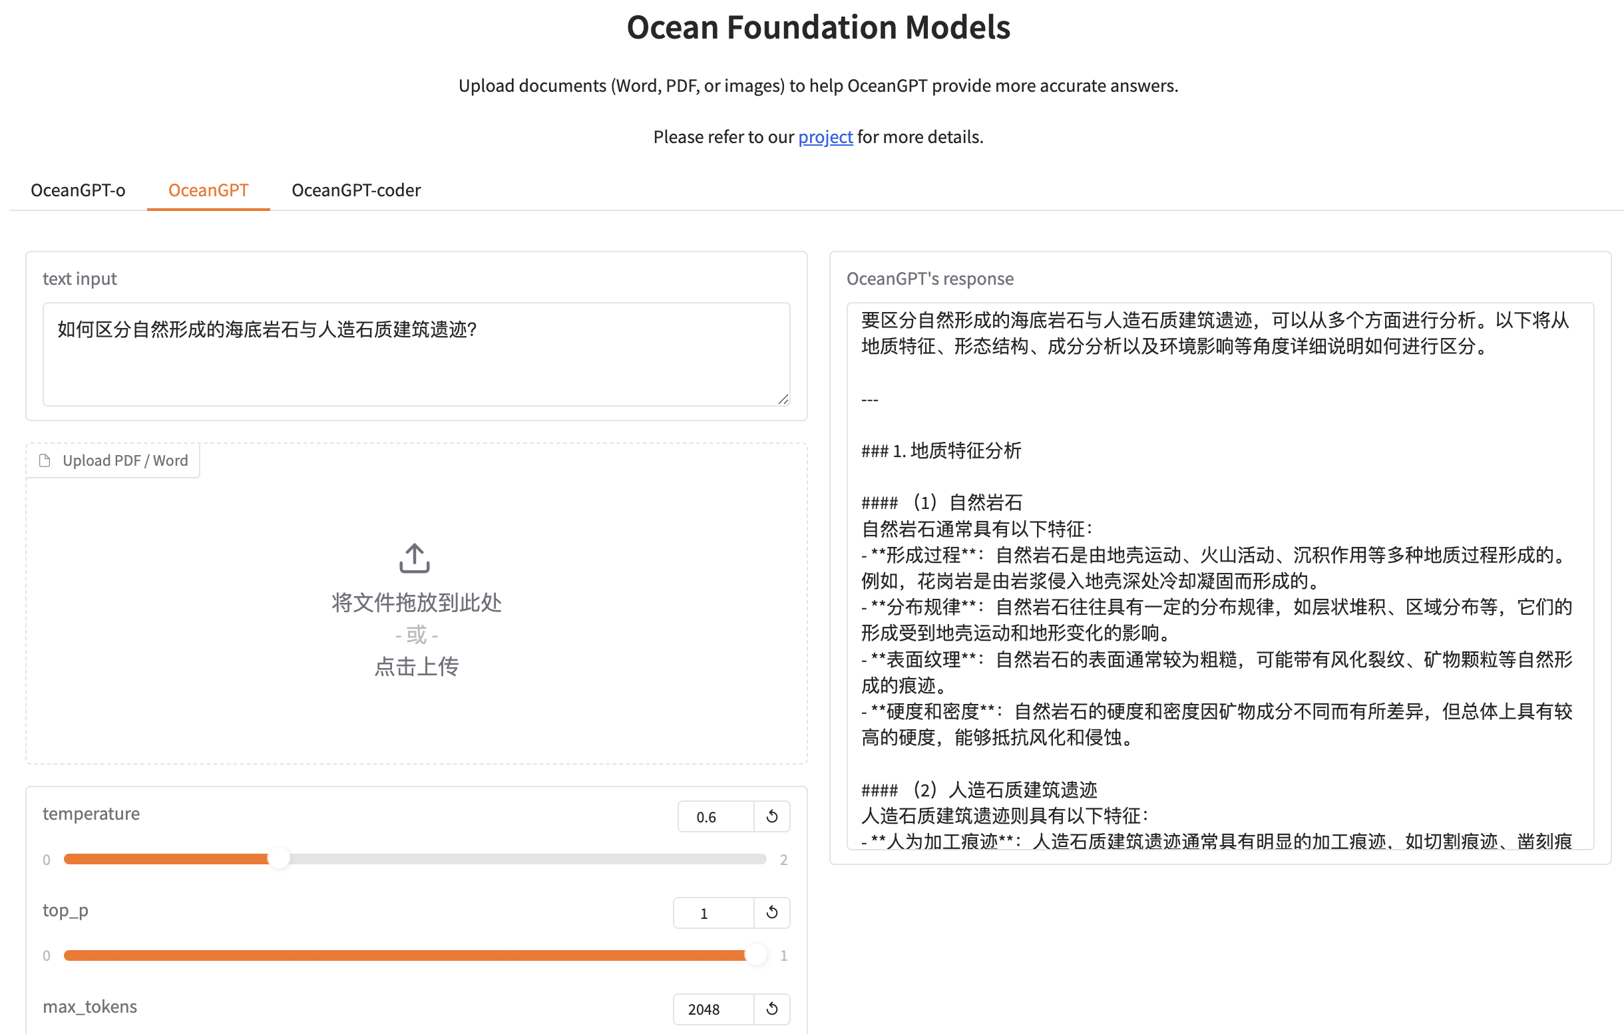Reset temperature to default value
Viewport: 1624px width, 1034px height.
(x=772, y=816)
